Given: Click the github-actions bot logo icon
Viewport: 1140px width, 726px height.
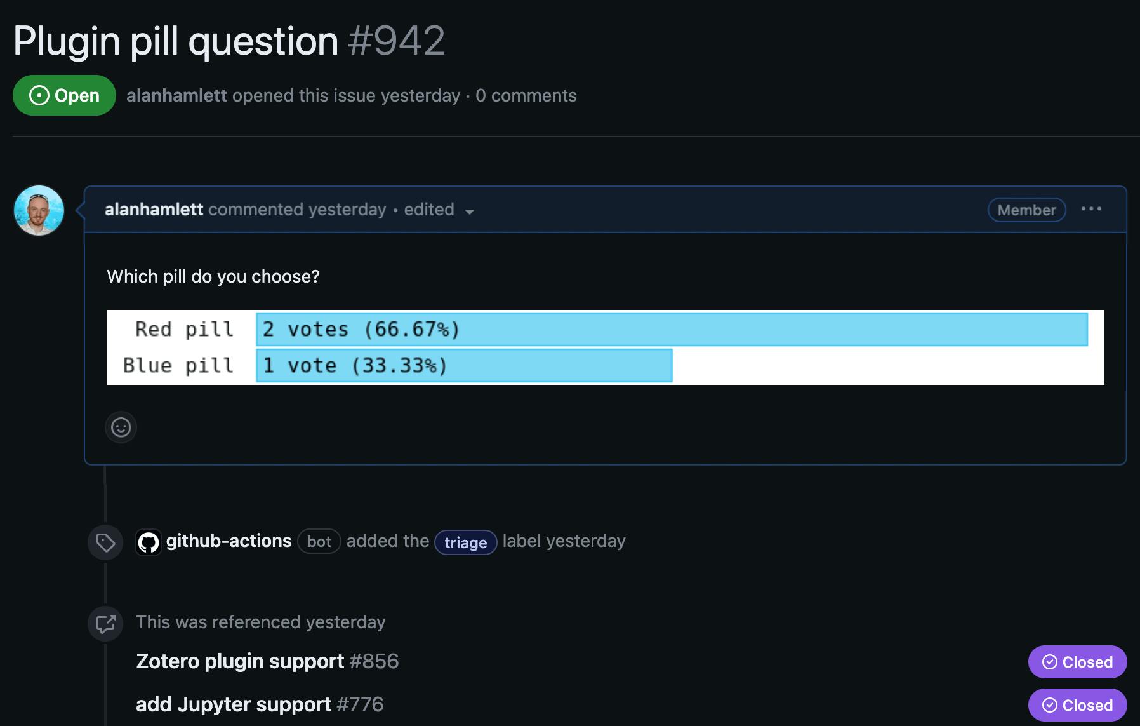Looking at the screenshot, I should pyautogui.click(x=149, y=542).
